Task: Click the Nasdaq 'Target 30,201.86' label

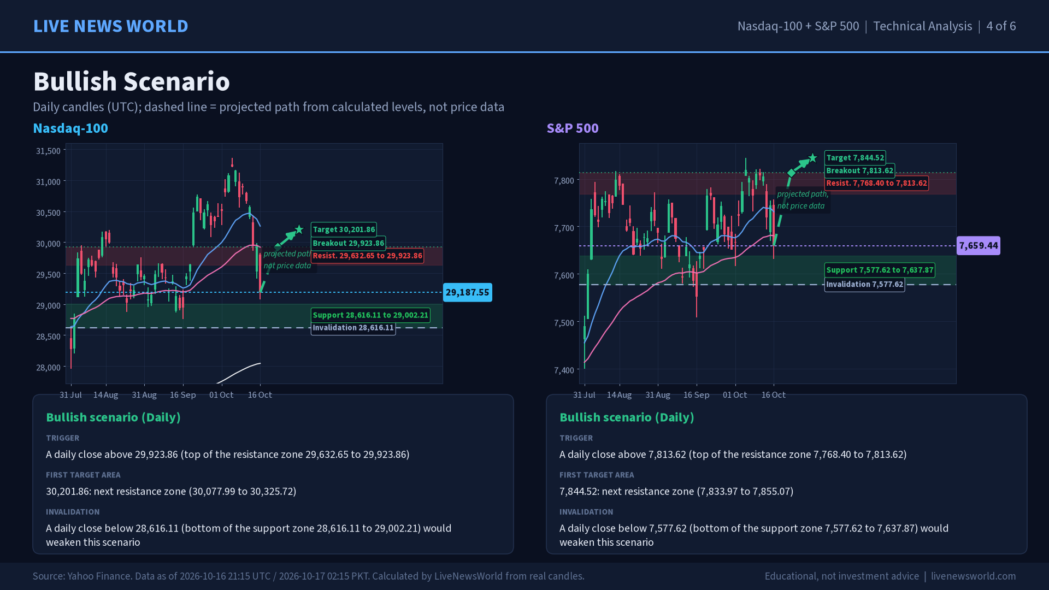Action: (344, 229)
